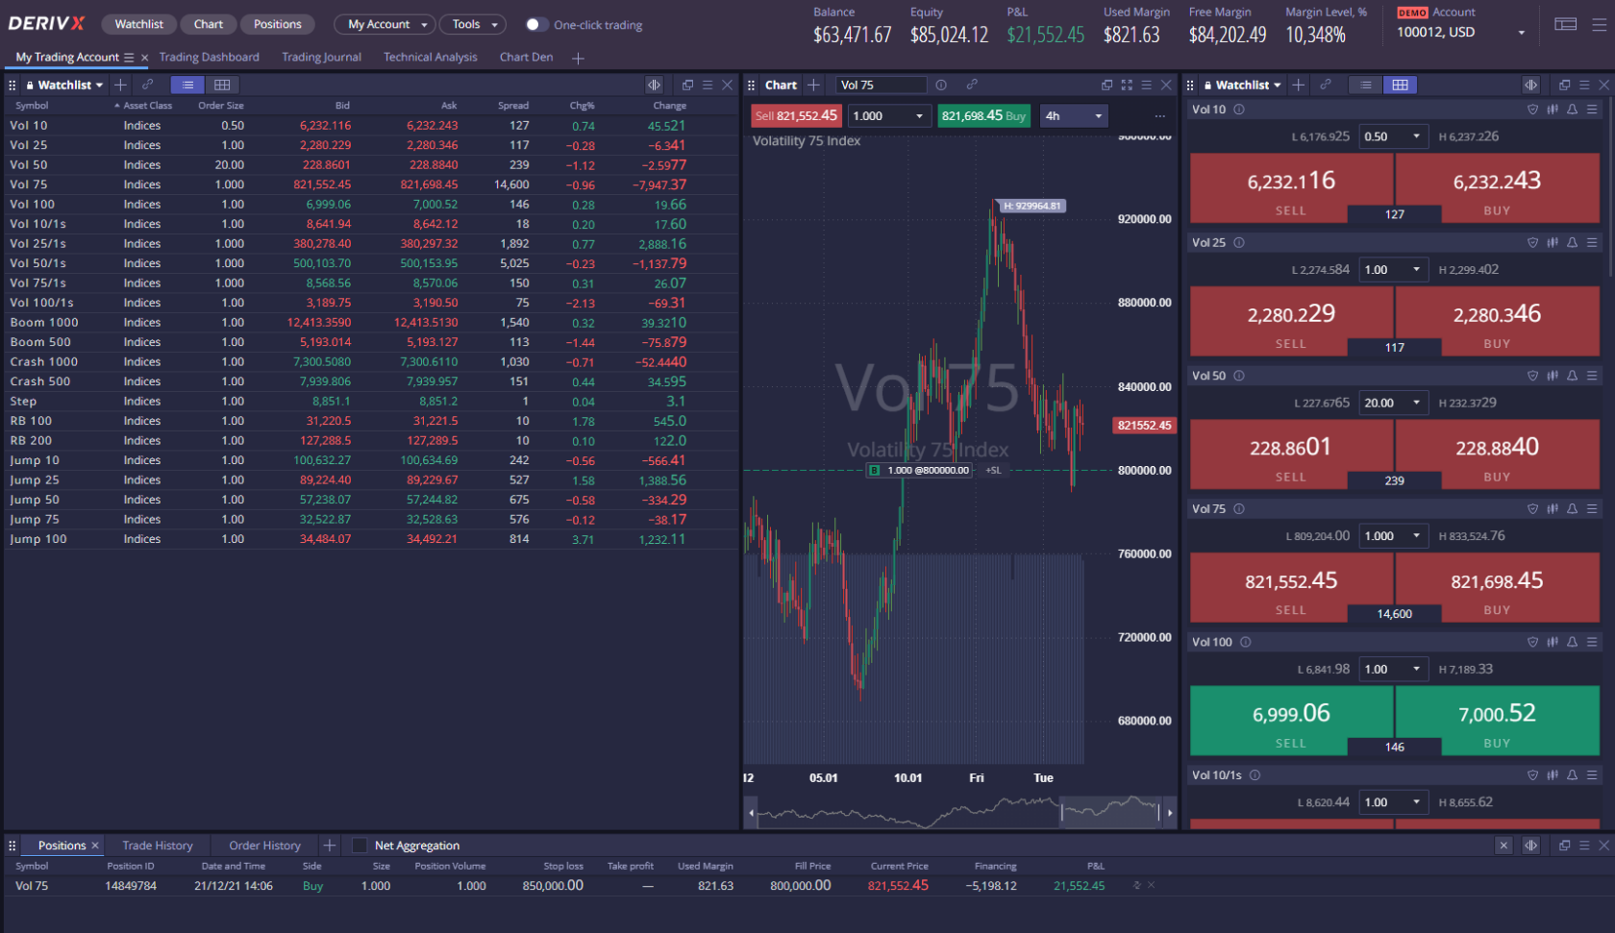Switch to the Trade History tab
This screenshot has width=1615, height=933.
[157, 845]
